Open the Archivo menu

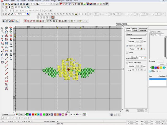[7, 1]
